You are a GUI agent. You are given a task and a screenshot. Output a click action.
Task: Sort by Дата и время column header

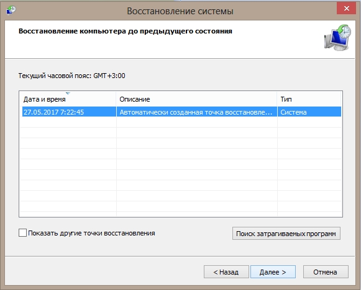(x=68, y=99)
